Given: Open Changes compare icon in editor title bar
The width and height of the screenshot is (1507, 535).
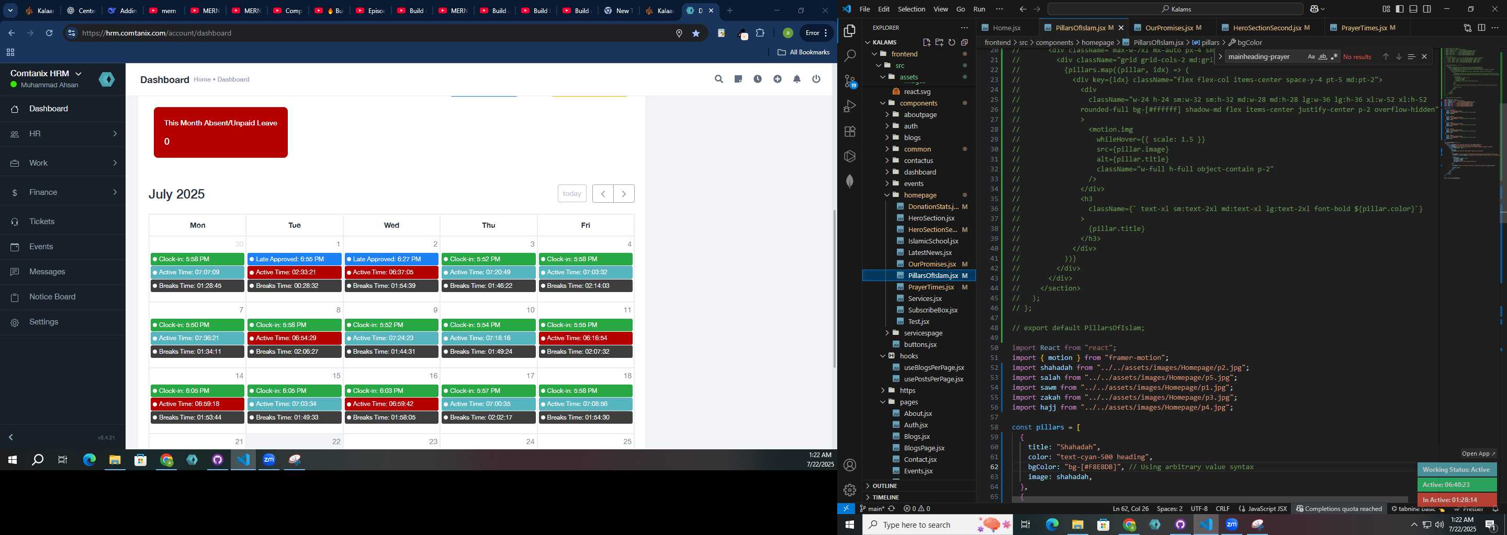Looking at the screenshot, I should (x=1467, y=28).
